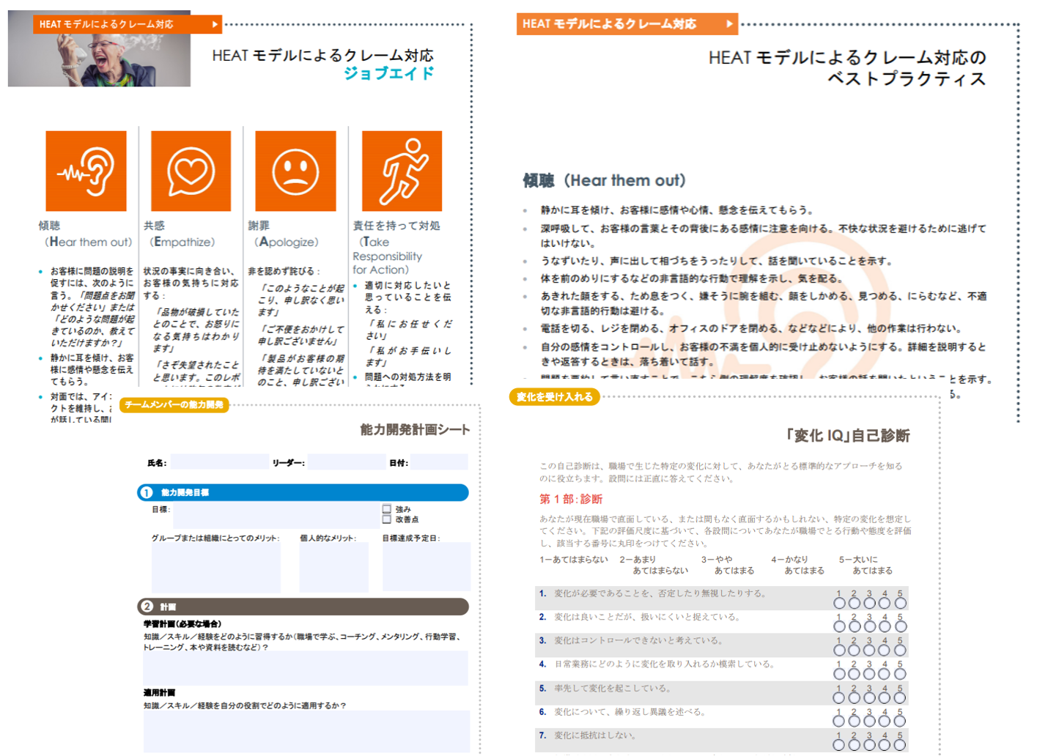Click question 7 text 変化に抵抗はしない
This screenshot has width=1037, height=756.
[x=595, y=735]
